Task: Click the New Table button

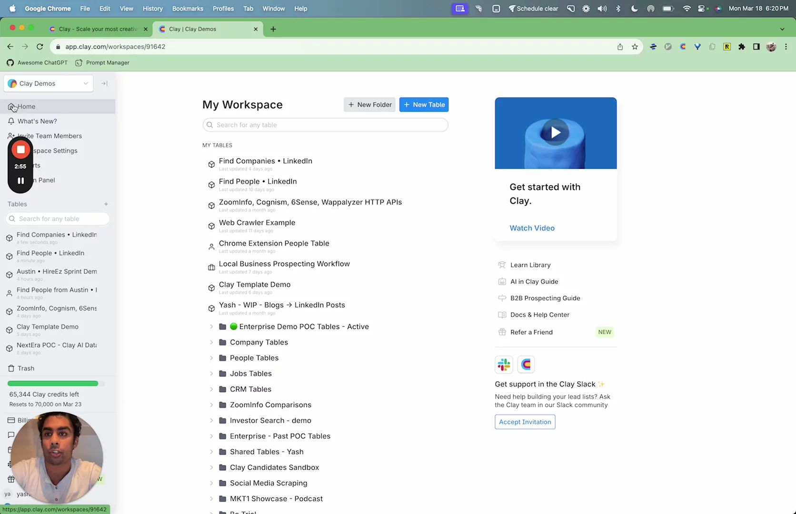Action: 424,105
